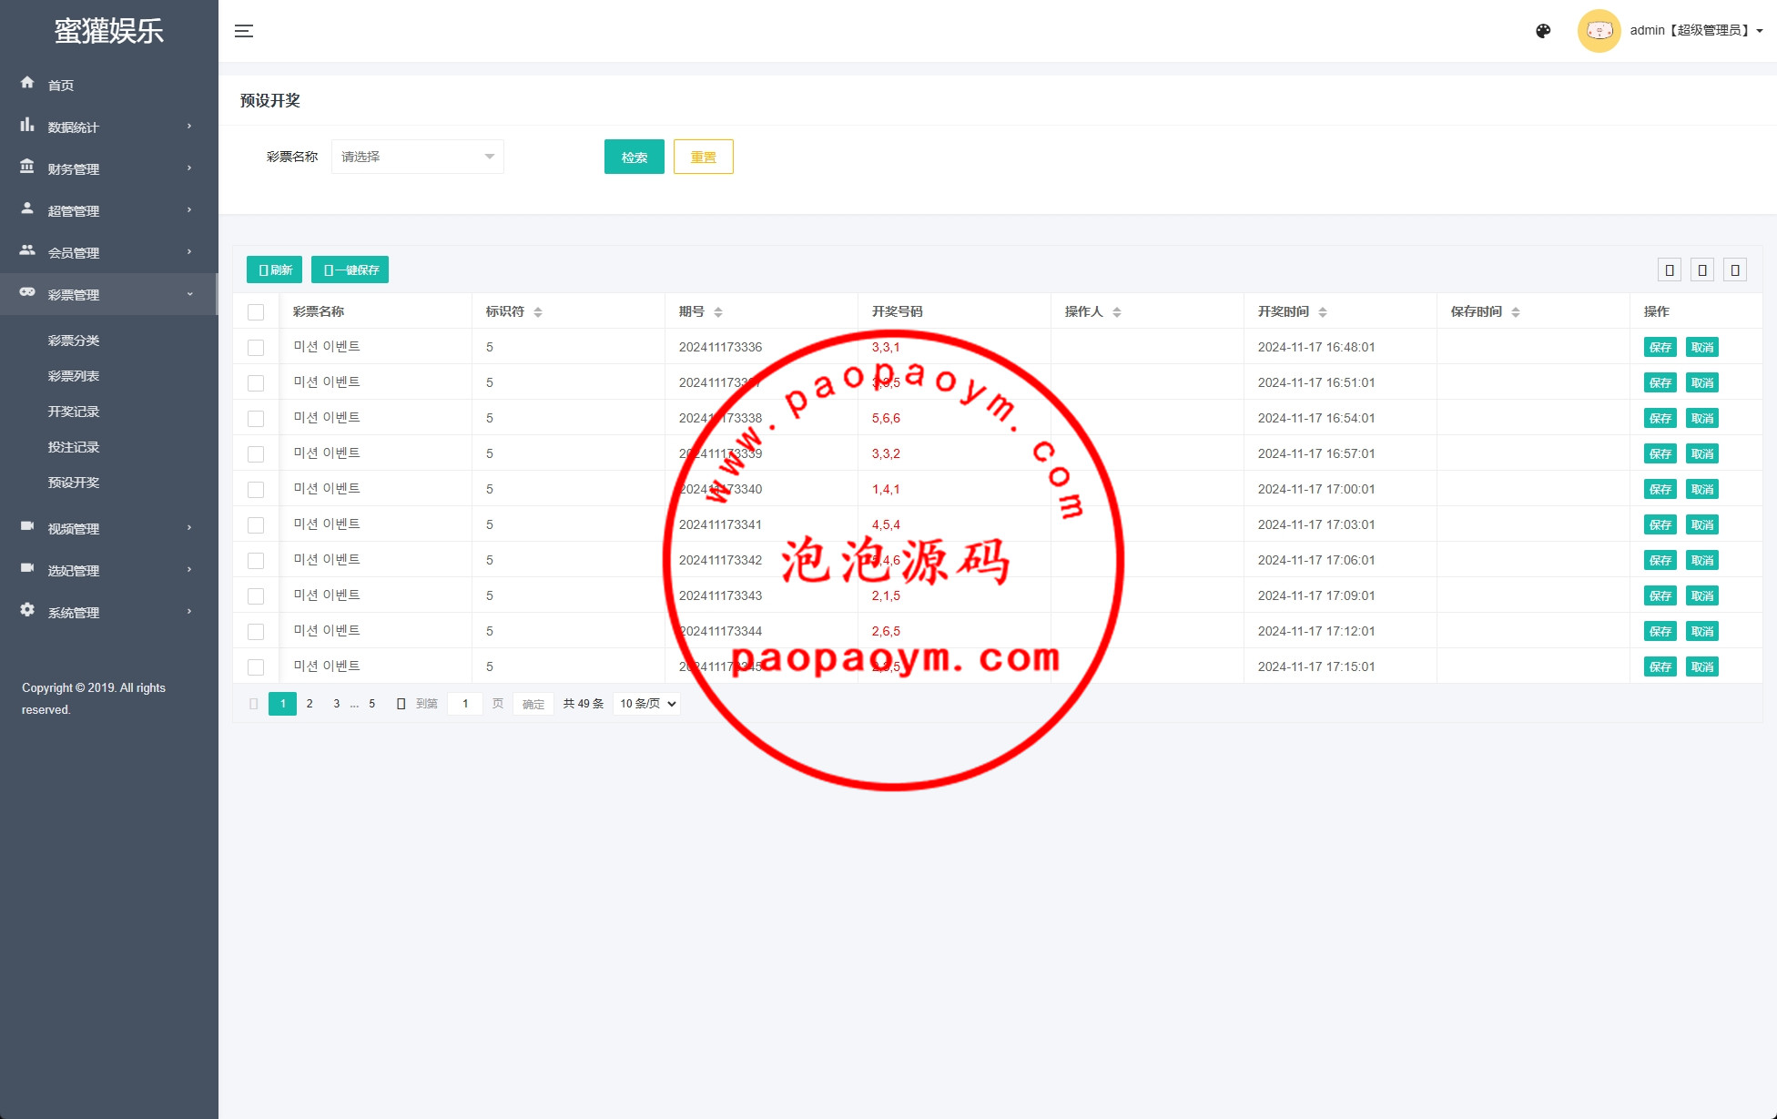The height and width of the screenshot is (1119, 1777).
Task: Sort by 操作人 column arrows
Action: click(x=1117, y=312)
